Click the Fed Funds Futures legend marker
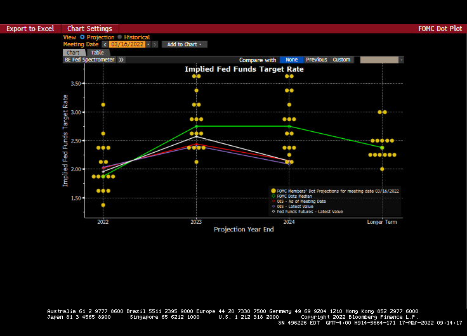Viewport: 467px width, 336px height. click(273, 212)
